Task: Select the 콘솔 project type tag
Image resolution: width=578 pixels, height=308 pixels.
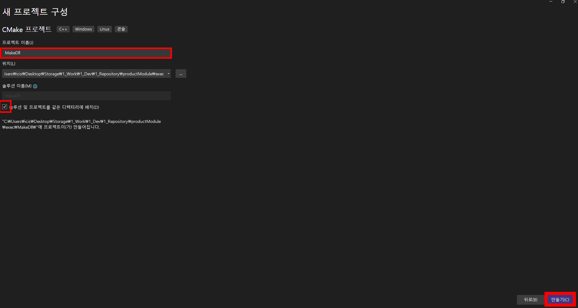Action: click(x=121, y=29)
